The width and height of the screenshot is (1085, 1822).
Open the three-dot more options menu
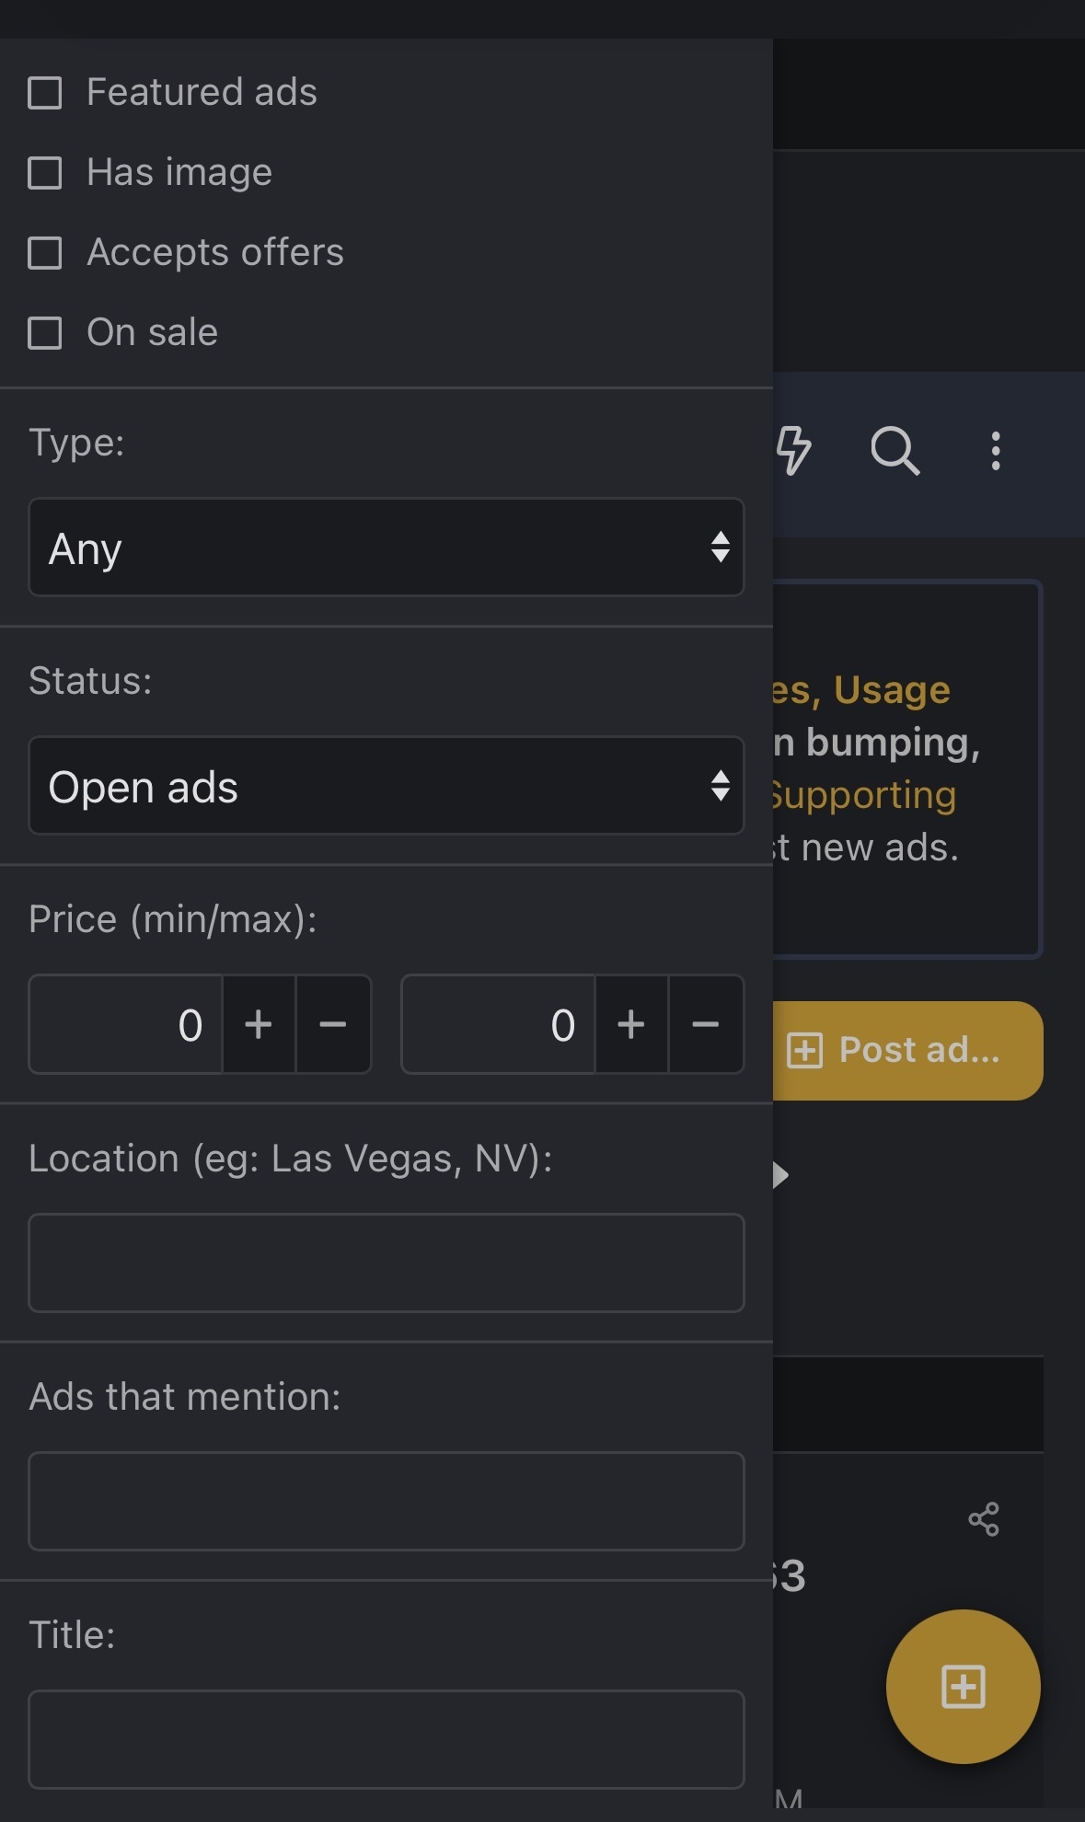click(x=996, y=451)
